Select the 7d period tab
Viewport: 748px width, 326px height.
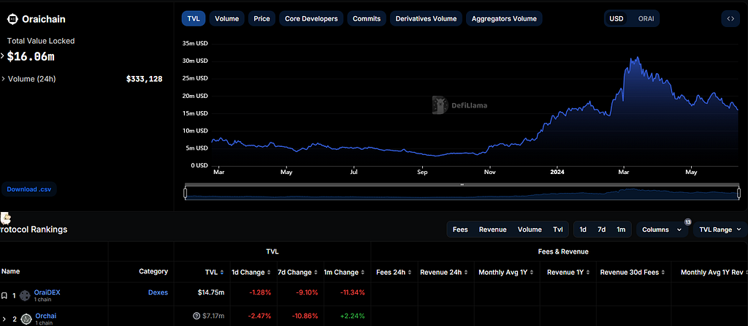tap(602, 230)
